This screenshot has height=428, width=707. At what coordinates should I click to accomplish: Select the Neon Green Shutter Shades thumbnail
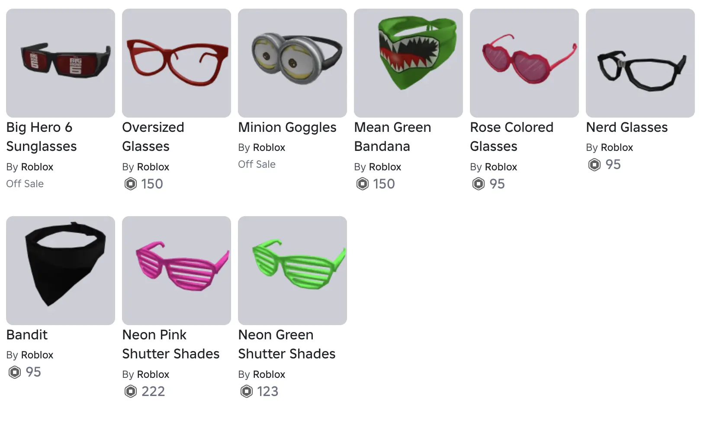(x=292, y=271)
